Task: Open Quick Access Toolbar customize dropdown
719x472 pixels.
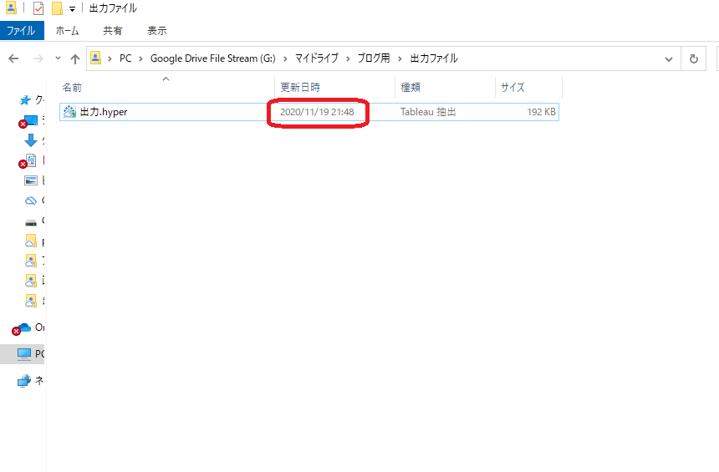Action: point(73,8)
